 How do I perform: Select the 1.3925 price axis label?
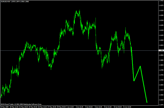click(161, 55)
